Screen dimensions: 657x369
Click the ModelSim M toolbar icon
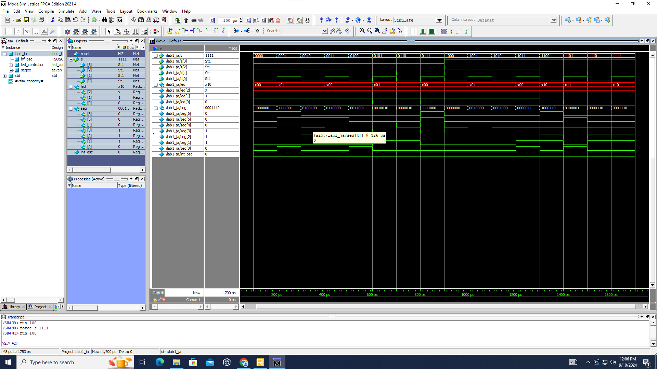coord(120,20)
